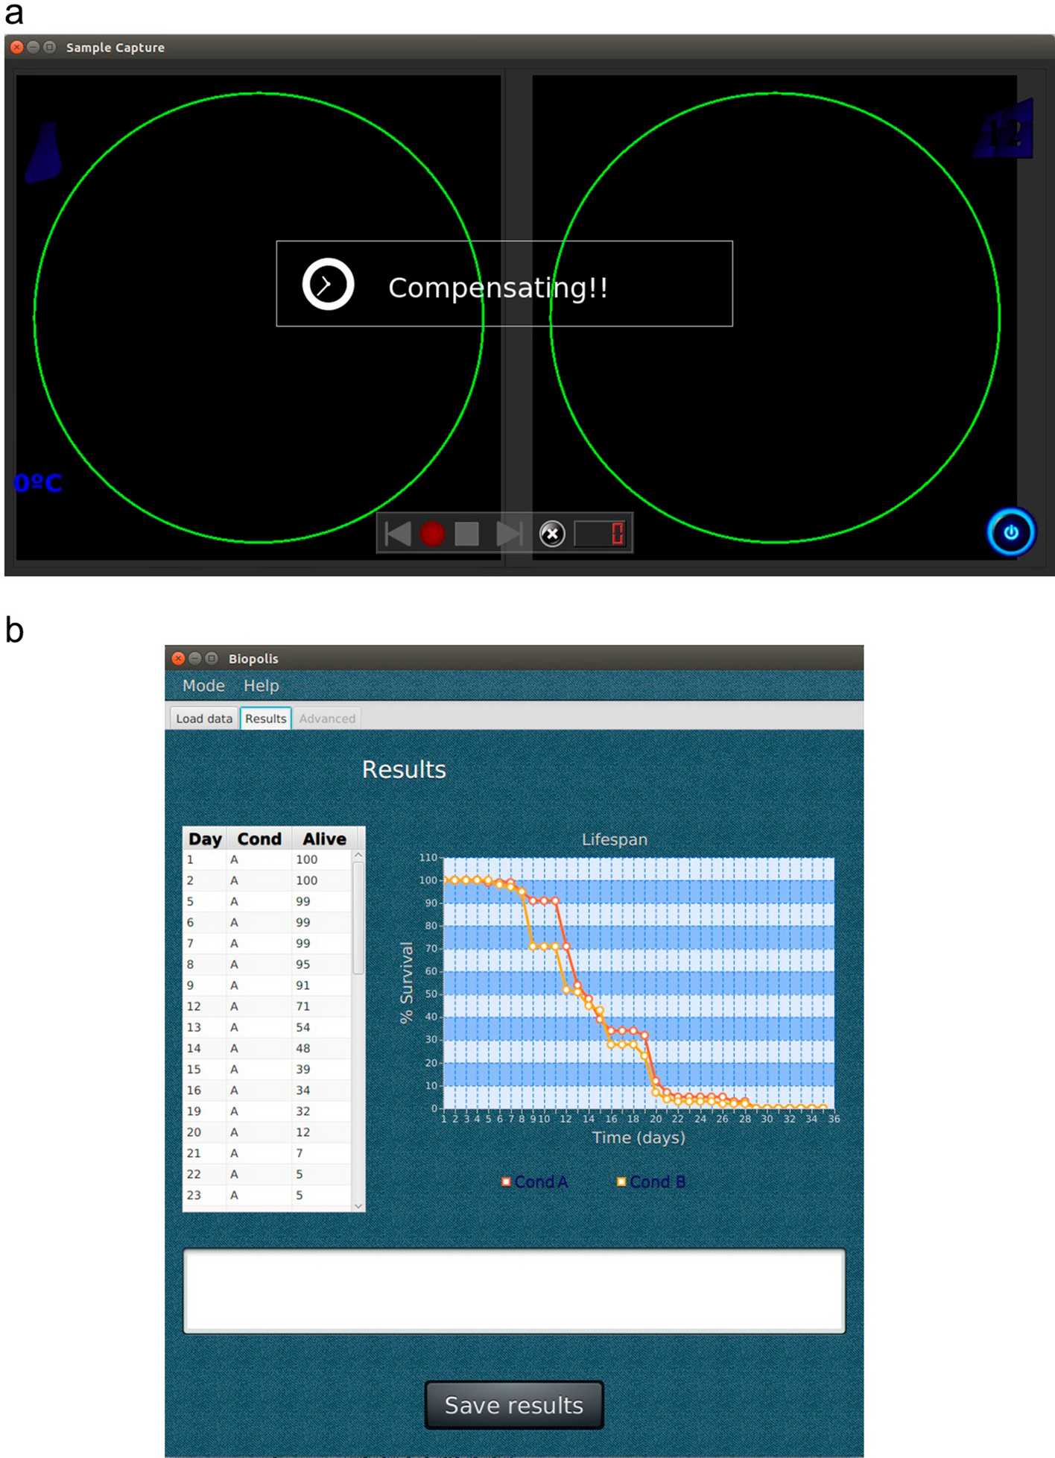Viewport: 1055px width, 1458px height.
Task: Open the Help menu in Biopolis
Action: pyautogui.click(x=262, y=686)
